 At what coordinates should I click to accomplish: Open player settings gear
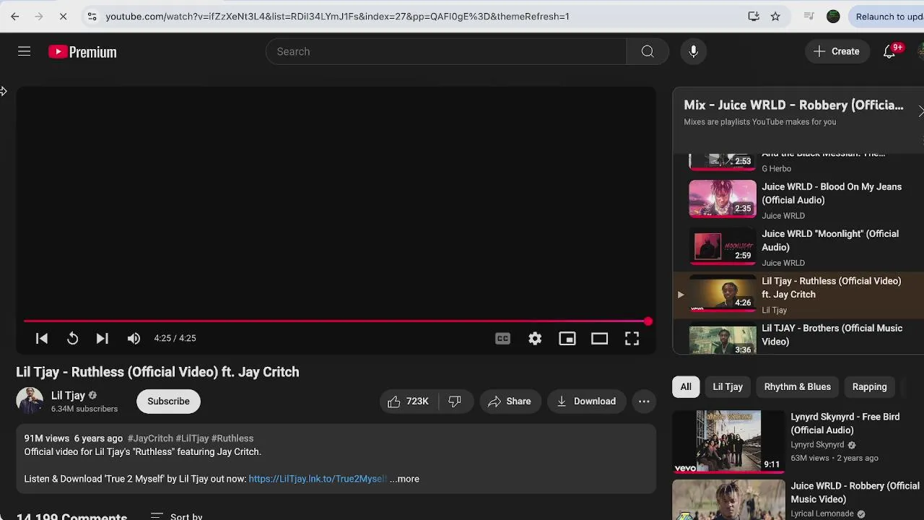coord(535,338)
